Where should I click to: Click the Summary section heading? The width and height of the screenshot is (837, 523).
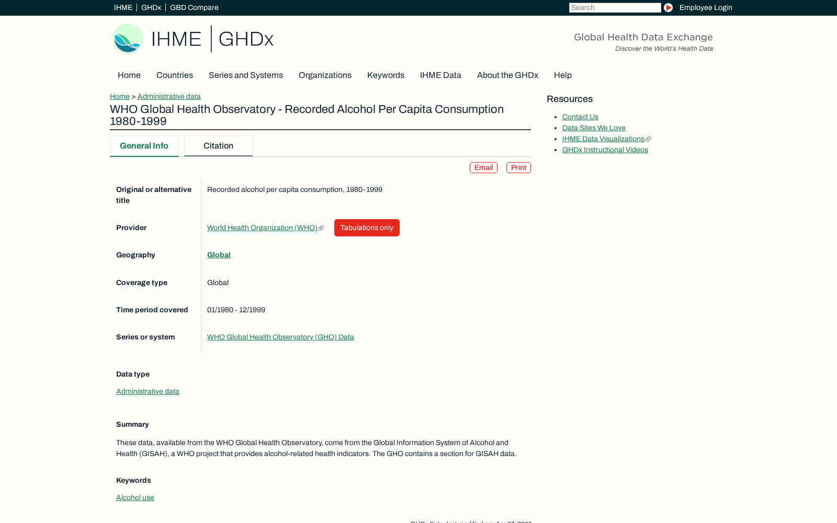click(x=132, y=424)
